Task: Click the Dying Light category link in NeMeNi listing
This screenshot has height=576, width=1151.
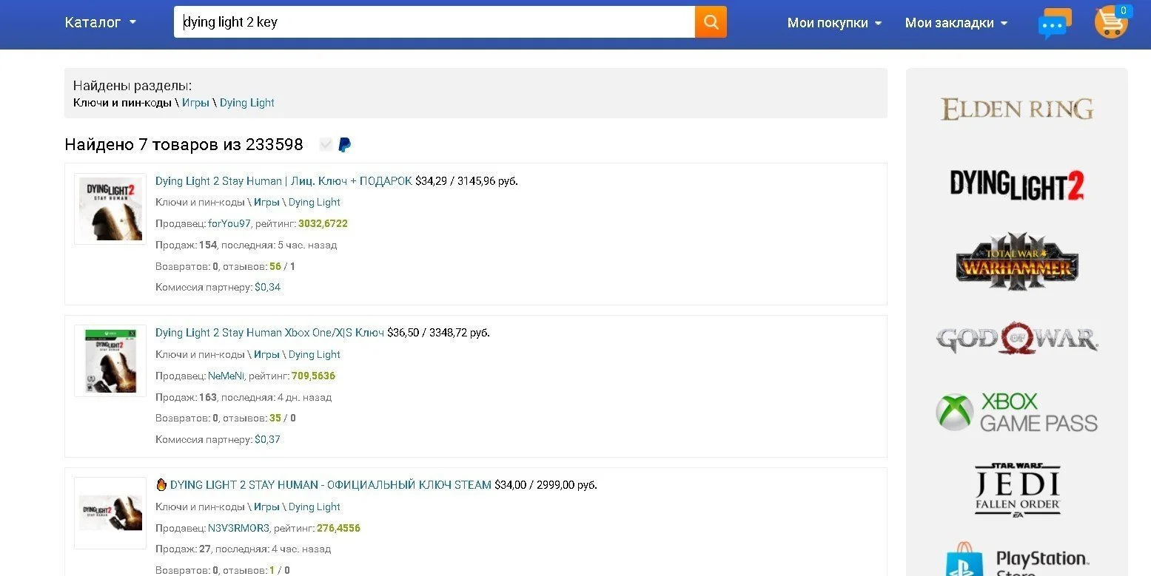Action: pyautogui.click(x=315, y=355)
